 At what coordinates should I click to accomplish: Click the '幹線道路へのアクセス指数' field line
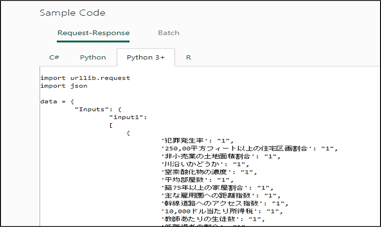(x=222, y=203)
